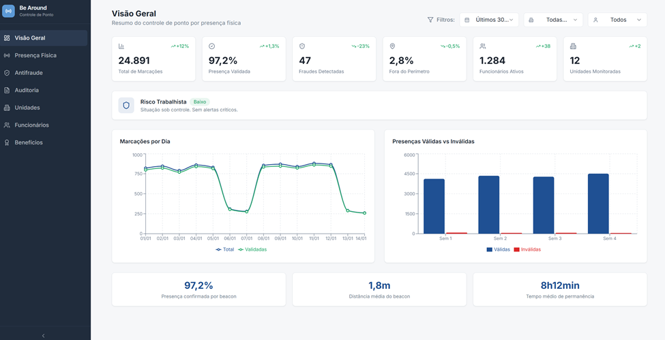Click the Visão Geral grid icon

7,37
